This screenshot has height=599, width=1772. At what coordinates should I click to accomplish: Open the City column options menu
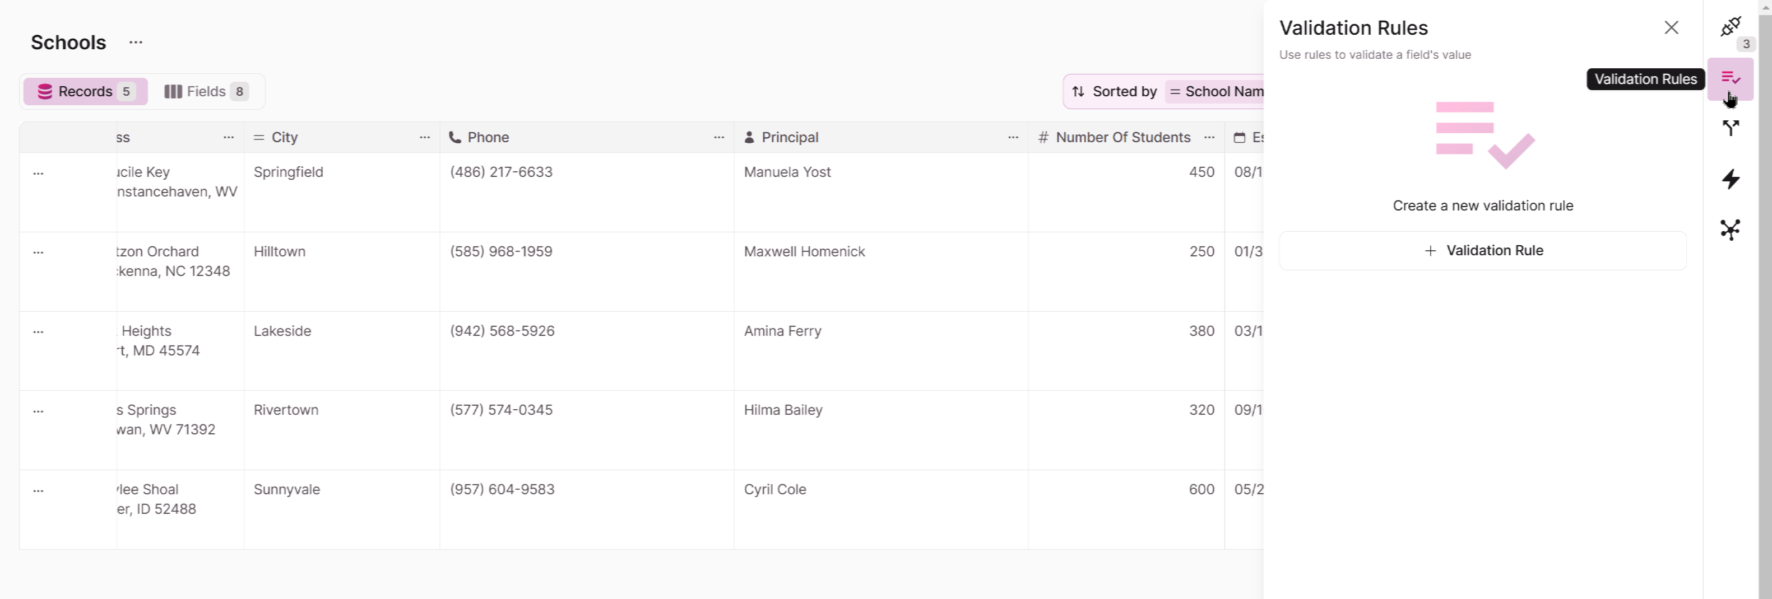point(424,137)
